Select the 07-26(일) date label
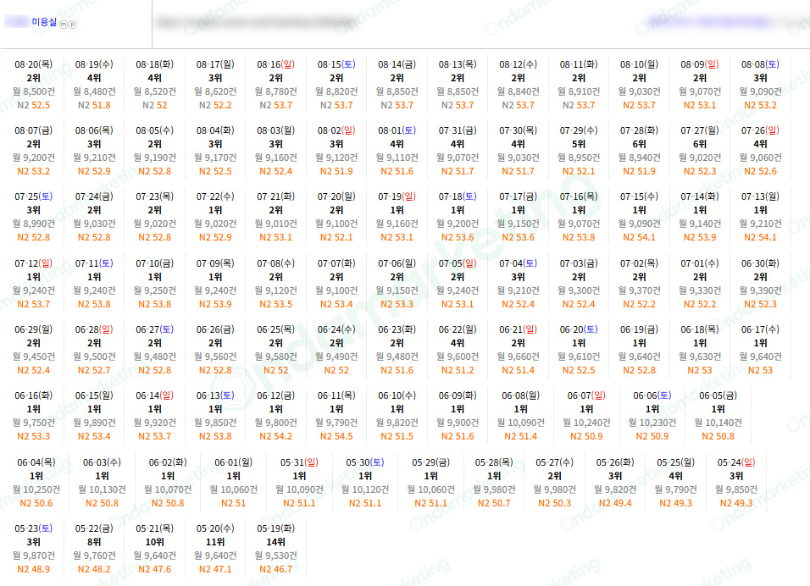The image size is (810, 586). (x=760, y=130)
